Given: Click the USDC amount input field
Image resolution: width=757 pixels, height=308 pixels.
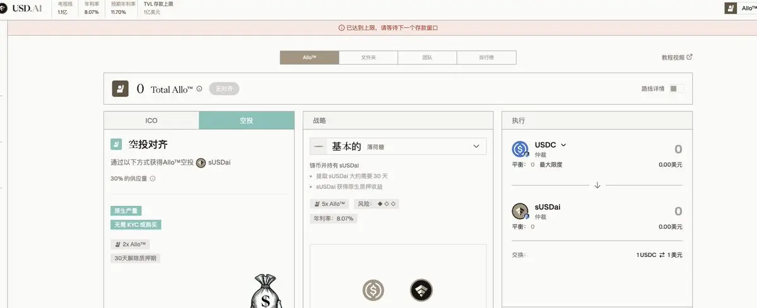Looking at the screenshot, I should pos(679,149).
